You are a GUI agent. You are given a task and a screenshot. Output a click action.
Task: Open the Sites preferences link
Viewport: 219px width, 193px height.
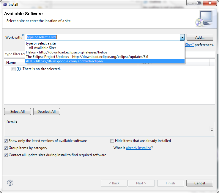point(189,45)
